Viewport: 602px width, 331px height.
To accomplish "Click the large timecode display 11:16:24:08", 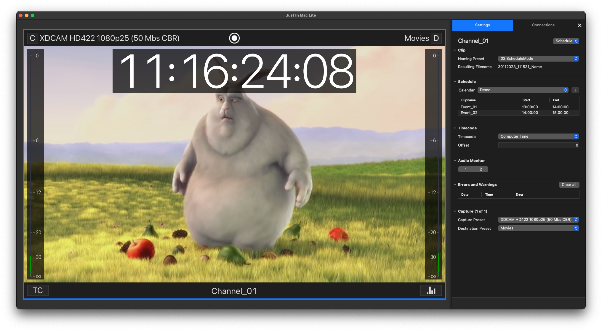I will tap(234, 71).
